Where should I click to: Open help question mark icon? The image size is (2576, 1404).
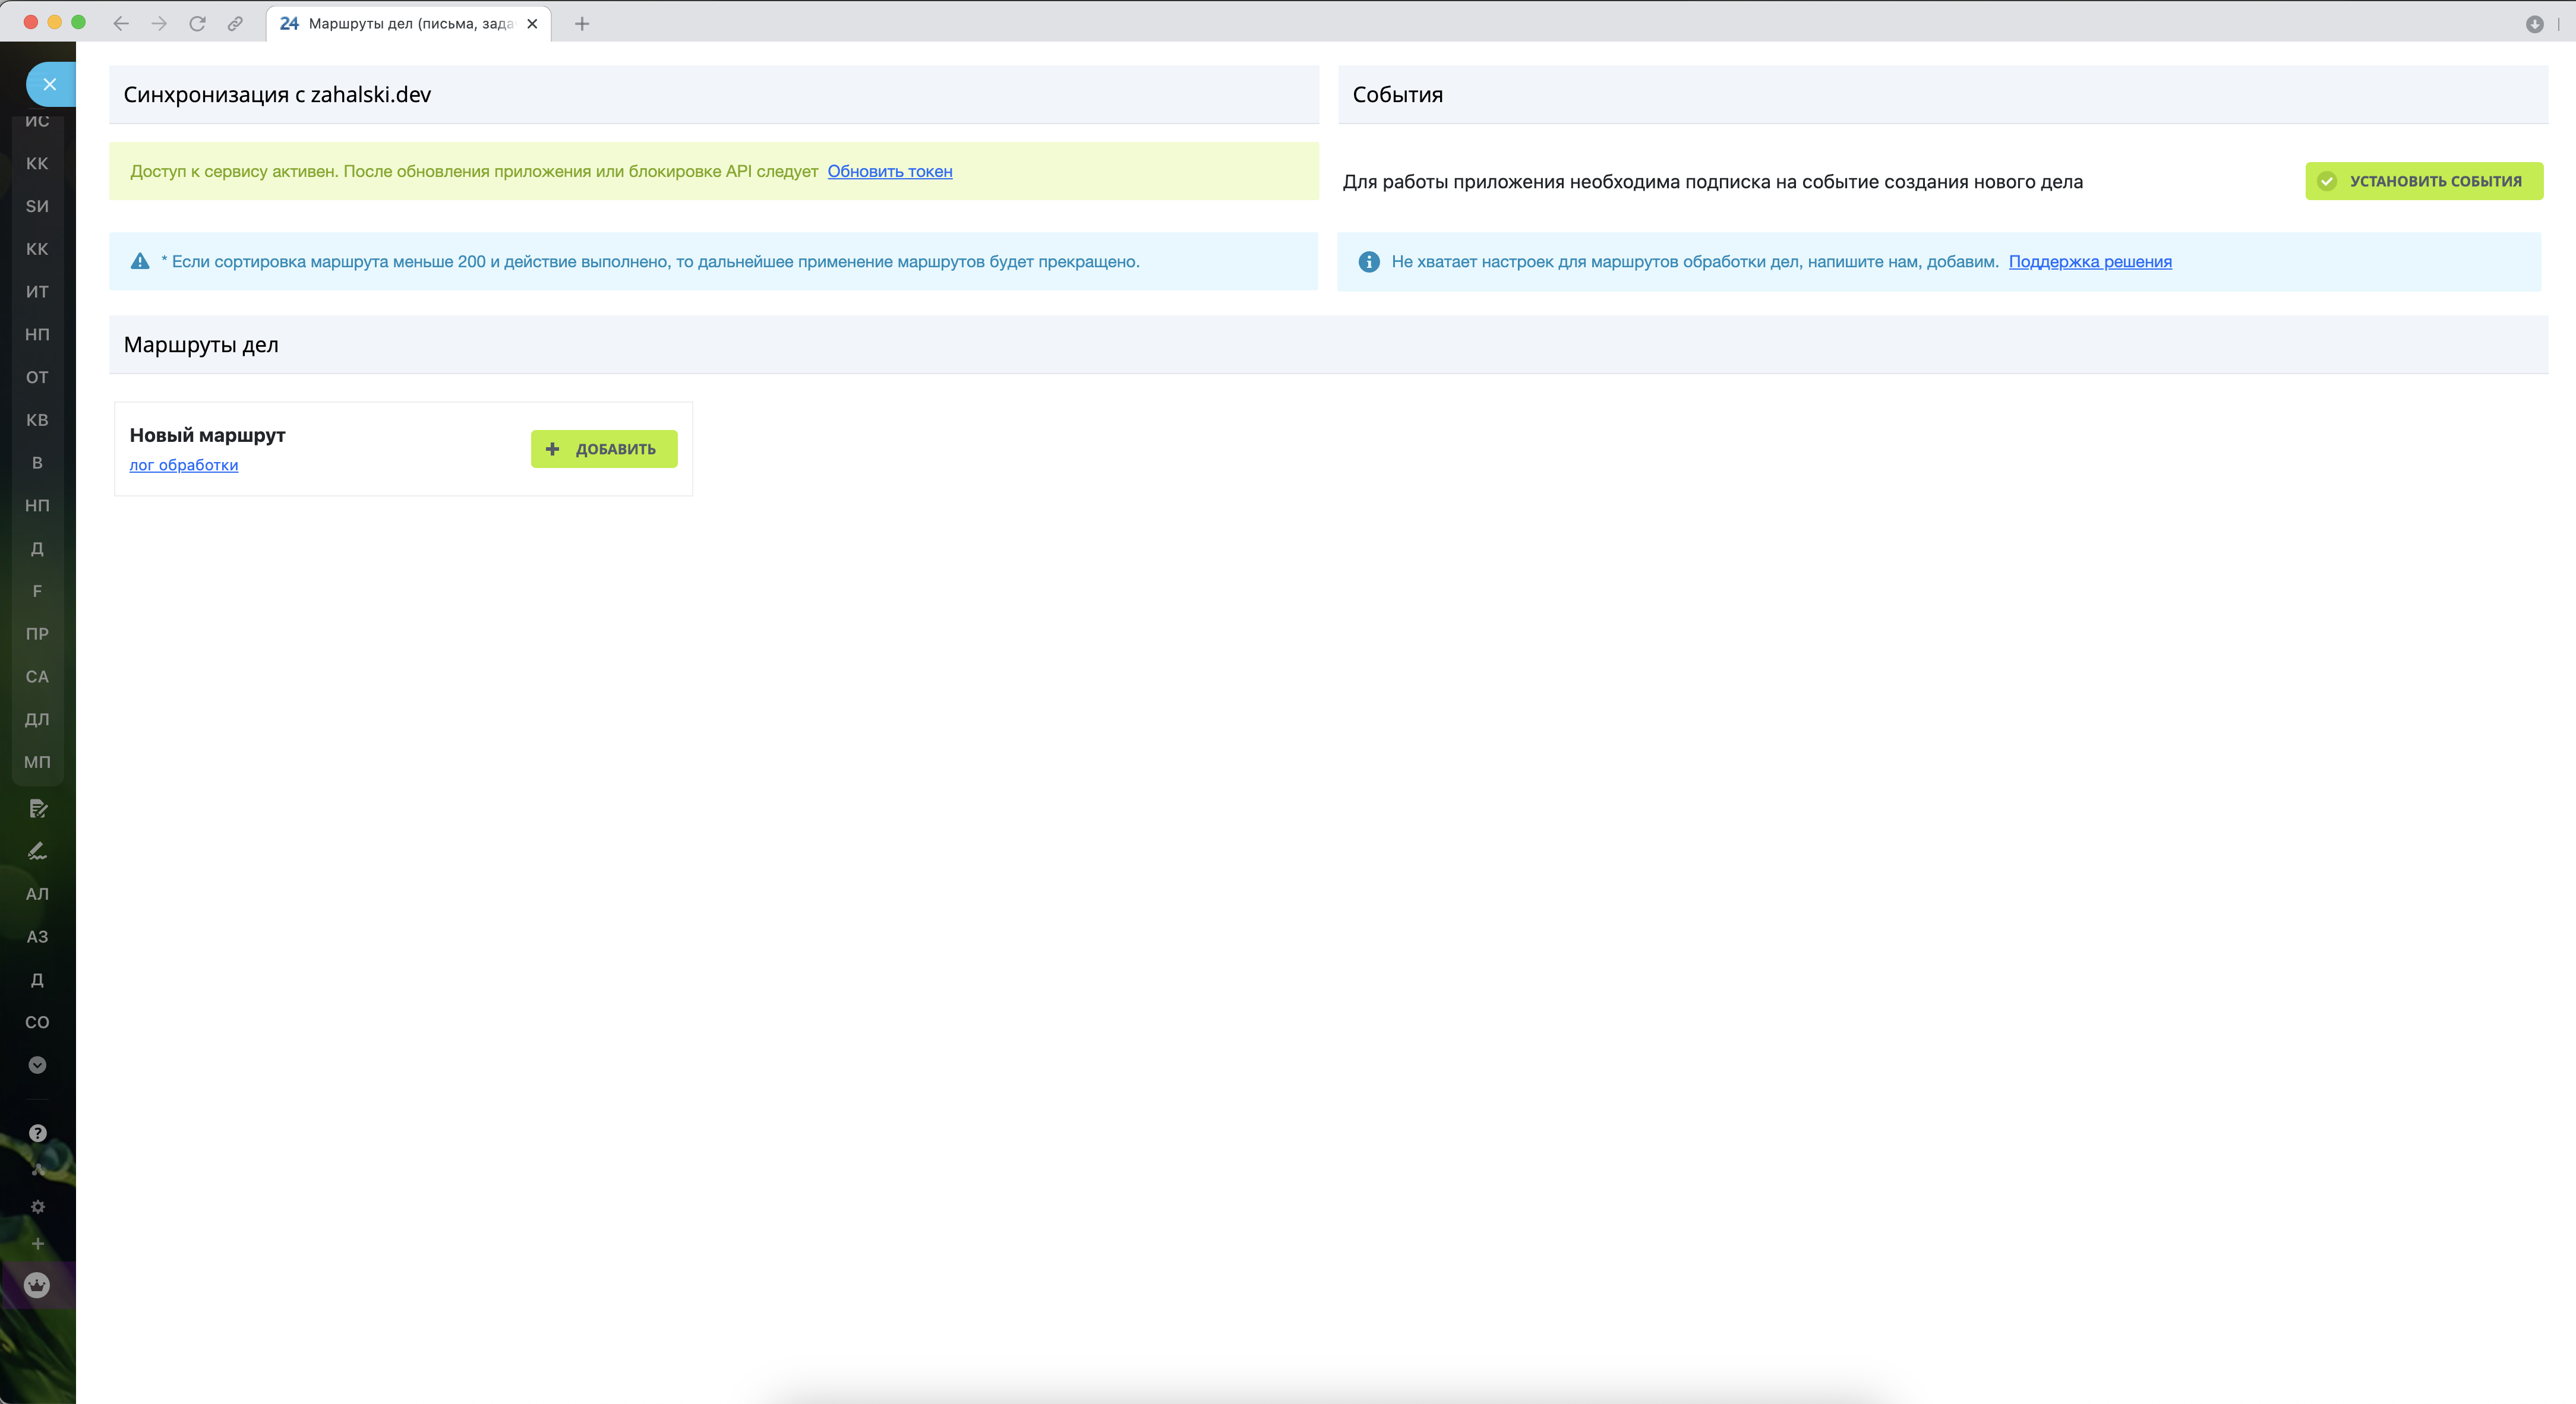[x=37, y=1133]
